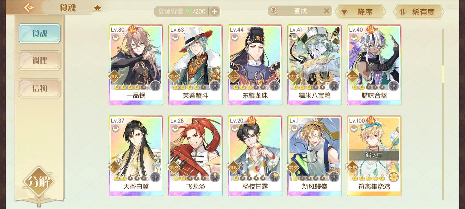Open the 糯米八宝鸭 character card
The width and height of the screenshot is (465, 209).
314,65
